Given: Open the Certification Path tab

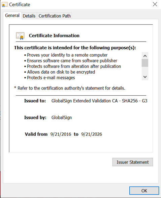Looking at the screenshot, I should 55,16.
